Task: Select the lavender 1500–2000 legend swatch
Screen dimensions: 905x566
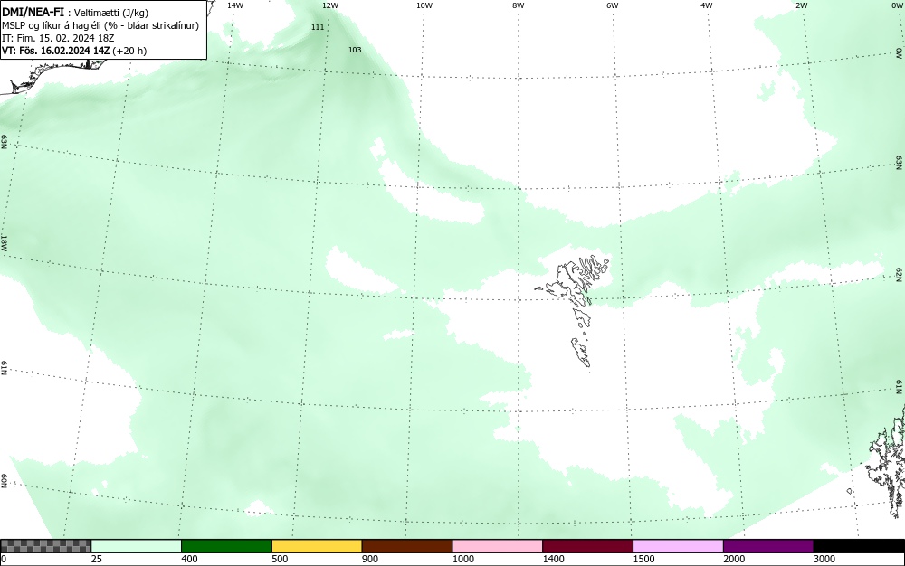Action: [x=678, y=546]
